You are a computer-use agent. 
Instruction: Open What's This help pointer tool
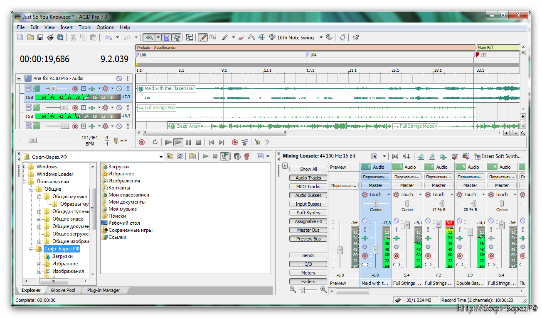(x=356, y=37)
